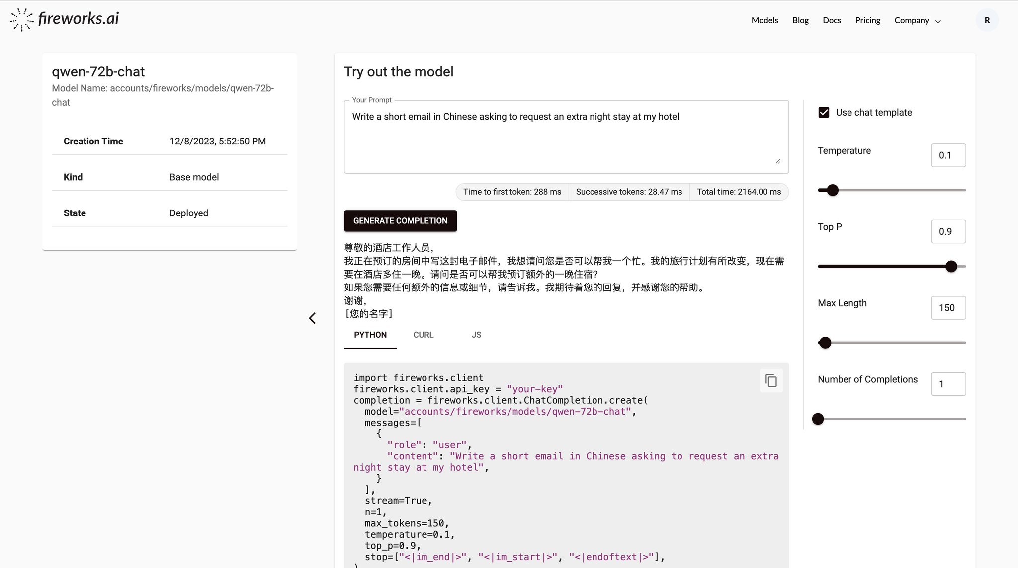Click the Total time stat

(x=739, y=192)
